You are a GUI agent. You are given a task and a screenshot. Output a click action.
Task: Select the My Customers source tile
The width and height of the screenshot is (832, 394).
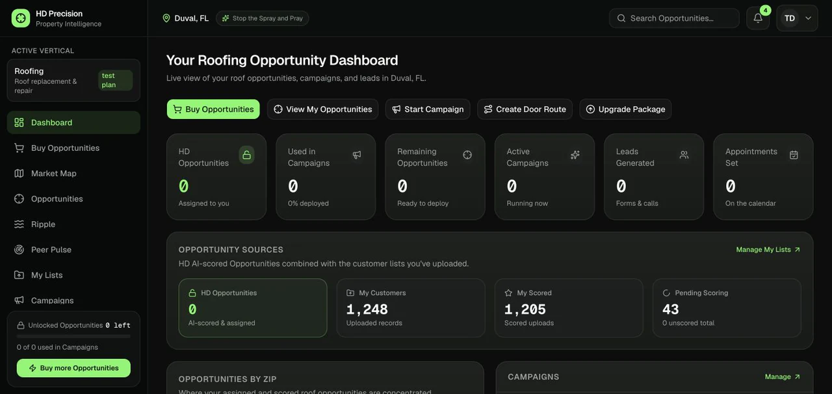click(411, 308)
